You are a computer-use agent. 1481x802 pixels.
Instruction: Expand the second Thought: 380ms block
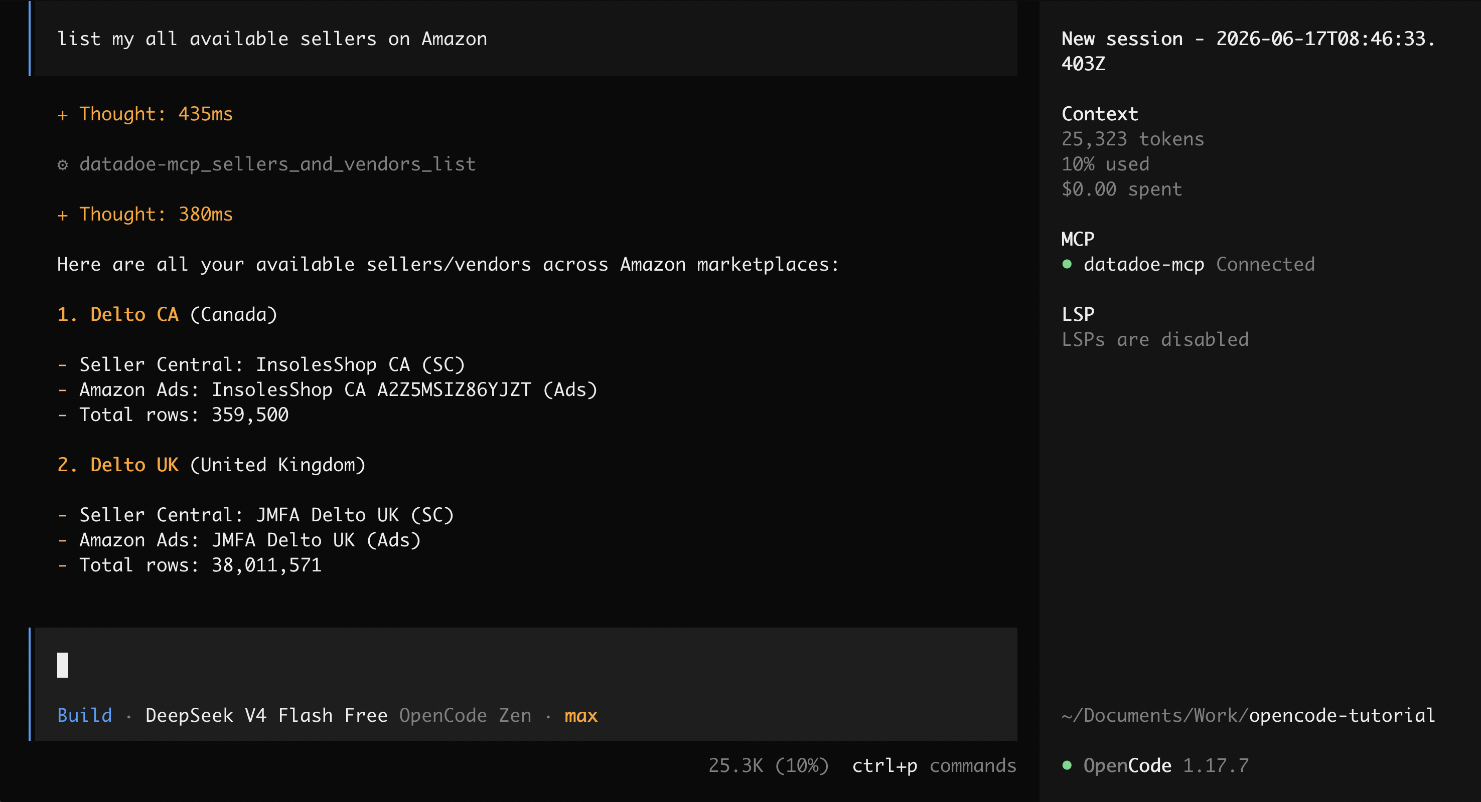[x=145, y=215]
